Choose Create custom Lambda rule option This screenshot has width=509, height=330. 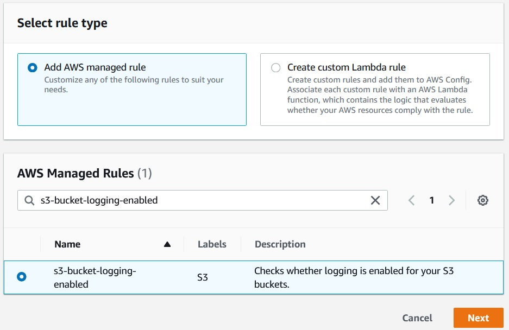275,67
